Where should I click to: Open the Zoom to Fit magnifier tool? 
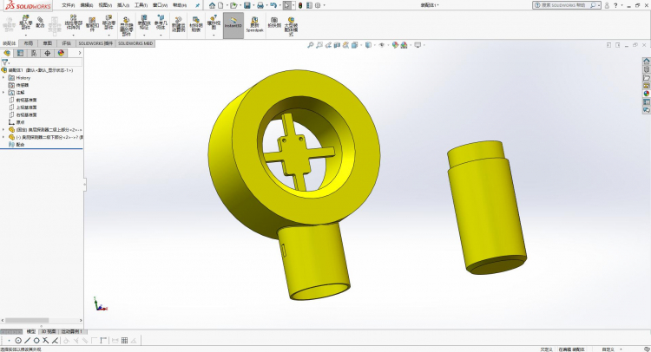click(310, 45)
